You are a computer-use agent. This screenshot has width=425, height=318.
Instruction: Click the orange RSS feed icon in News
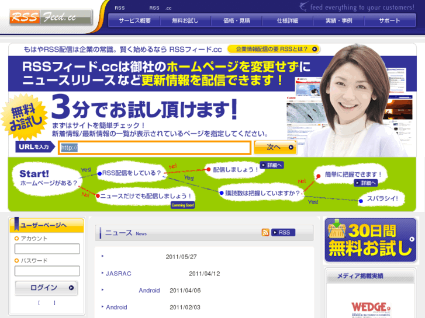265,232
